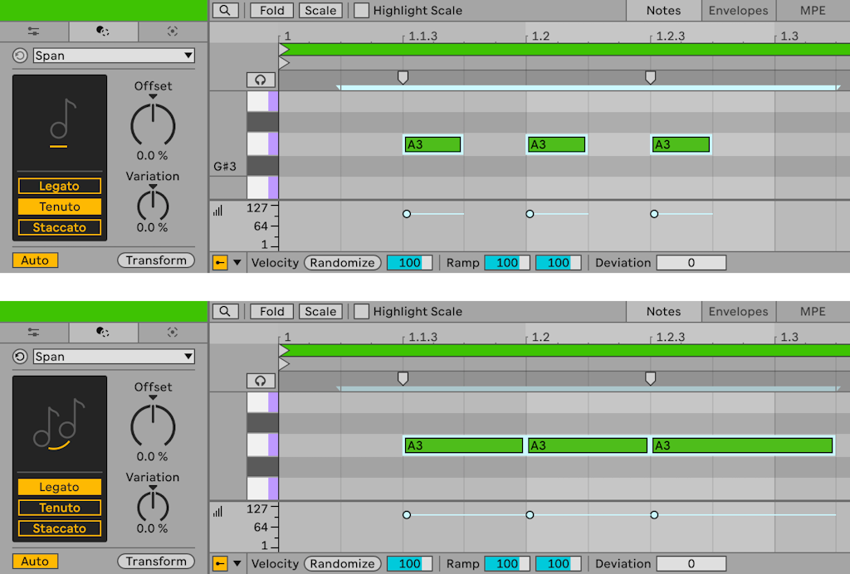Select Legato mode in upper panel
Viewport: 850px width, 574px height.
coord(60,187)
